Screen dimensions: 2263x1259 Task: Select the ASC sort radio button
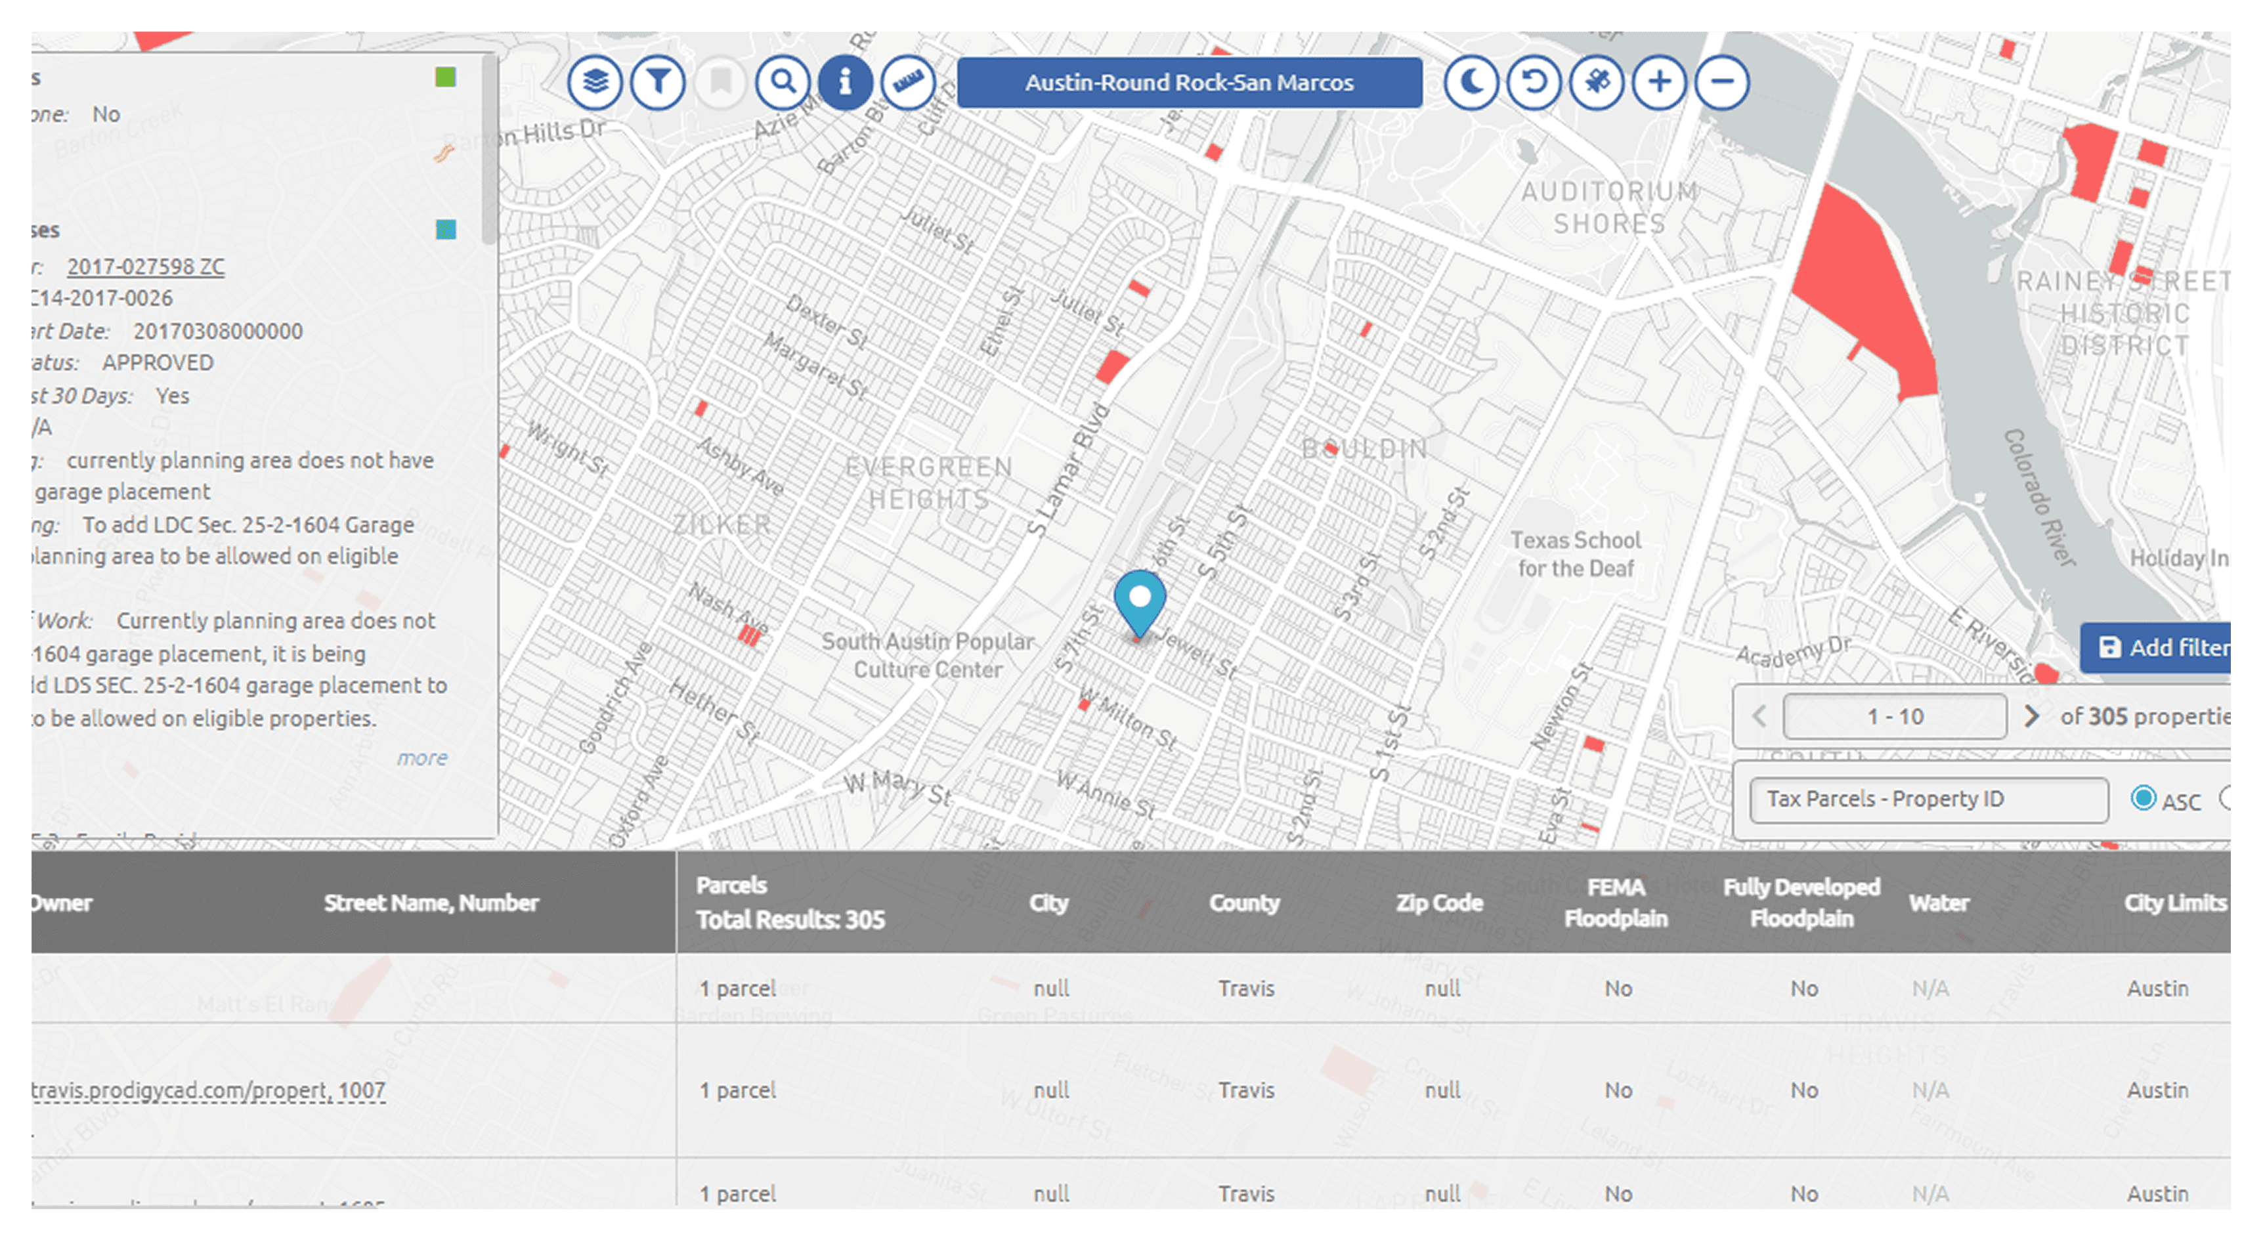[x=2143, y=799]
